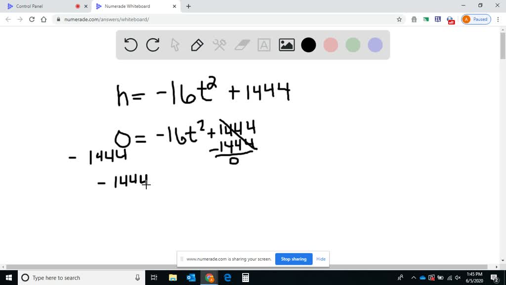The height and width of the screenshot is (285, 506).
Task: Open the Chrome three-dot menu
Action: [x=498, y=19]
